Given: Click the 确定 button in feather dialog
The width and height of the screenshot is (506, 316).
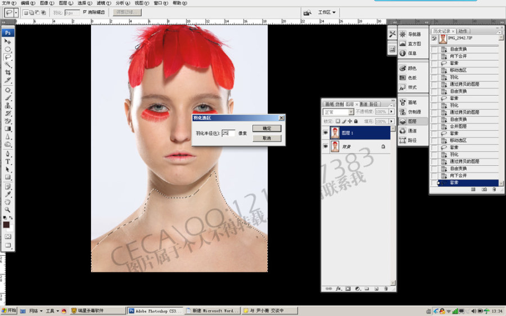Looking at the screenshot, I should coord(267,128).
